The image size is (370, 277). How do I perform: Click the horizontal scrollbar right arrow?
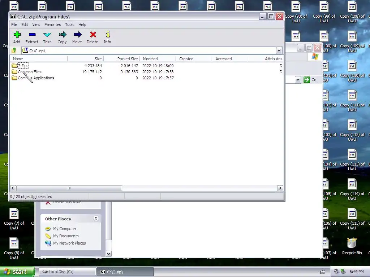[x=280, y=188]
